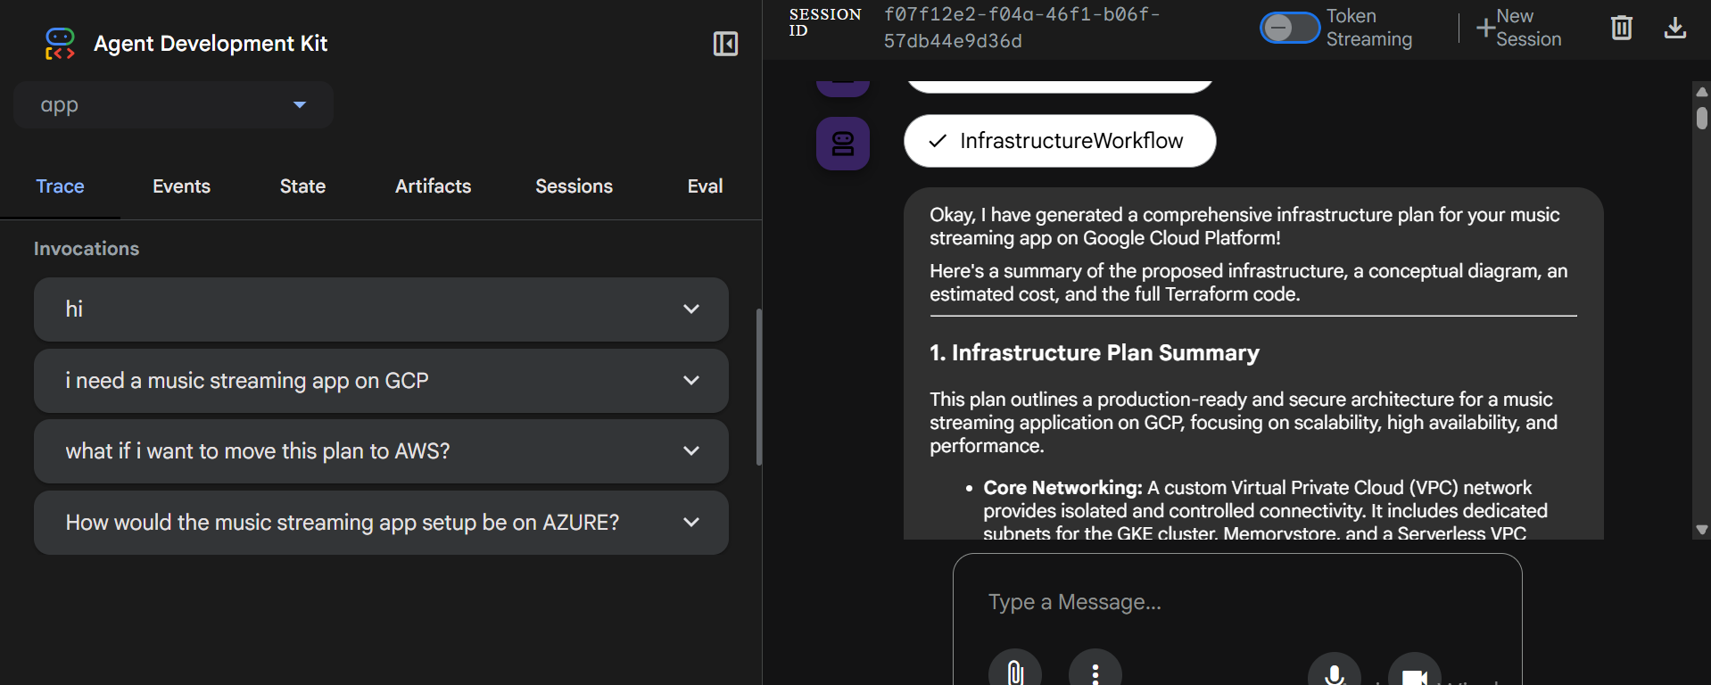
Task: Click the Invocations heading
Action: click(x=87, y=249)
